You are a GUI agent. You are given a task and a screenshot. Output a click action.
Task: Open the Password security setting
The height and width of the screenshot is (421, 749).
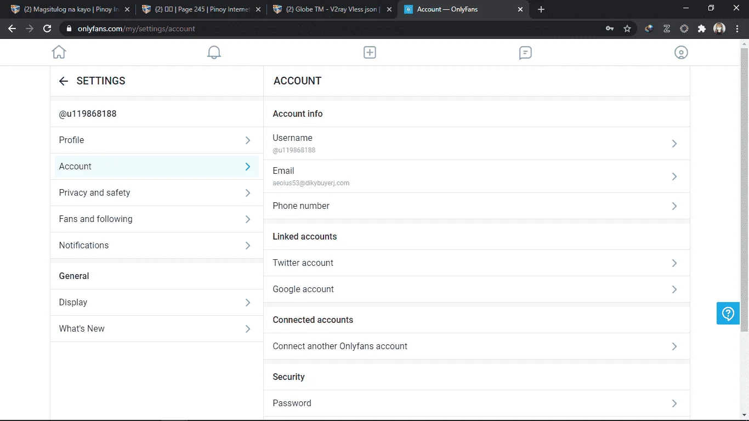click(476, 403)
